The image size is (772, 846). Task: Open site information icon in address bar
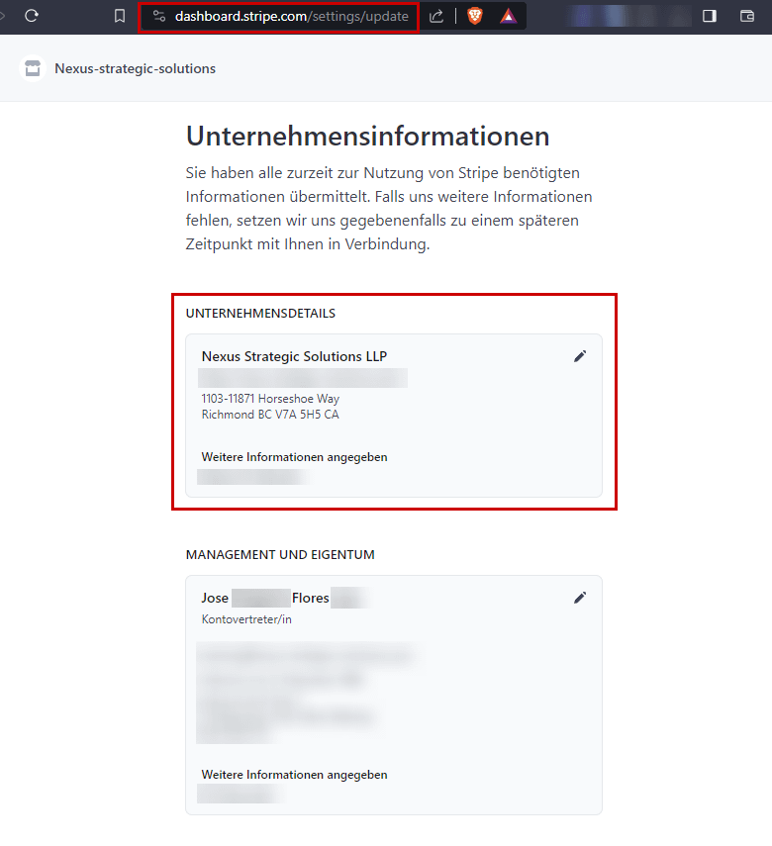[158, 16]
